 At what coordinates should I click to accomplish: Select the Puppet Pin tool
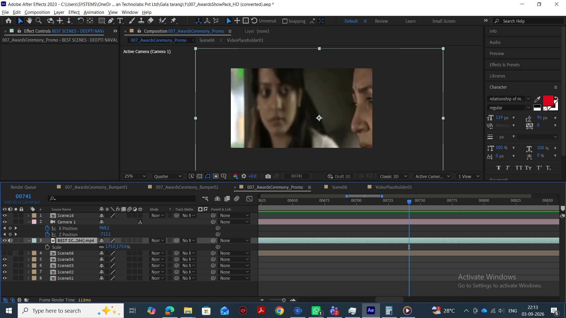(x=173, y=21)
